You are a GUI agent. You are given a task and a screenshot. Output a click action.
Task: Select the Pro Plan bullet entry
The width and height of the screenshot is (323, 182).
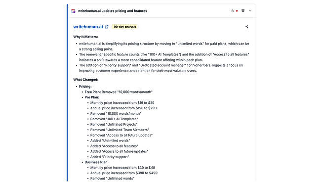92,97
